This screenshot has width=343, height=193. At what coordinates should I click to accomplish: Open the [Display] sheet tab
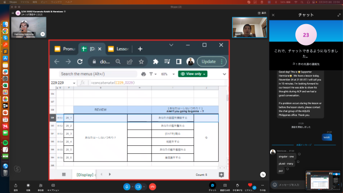(85, 175)
